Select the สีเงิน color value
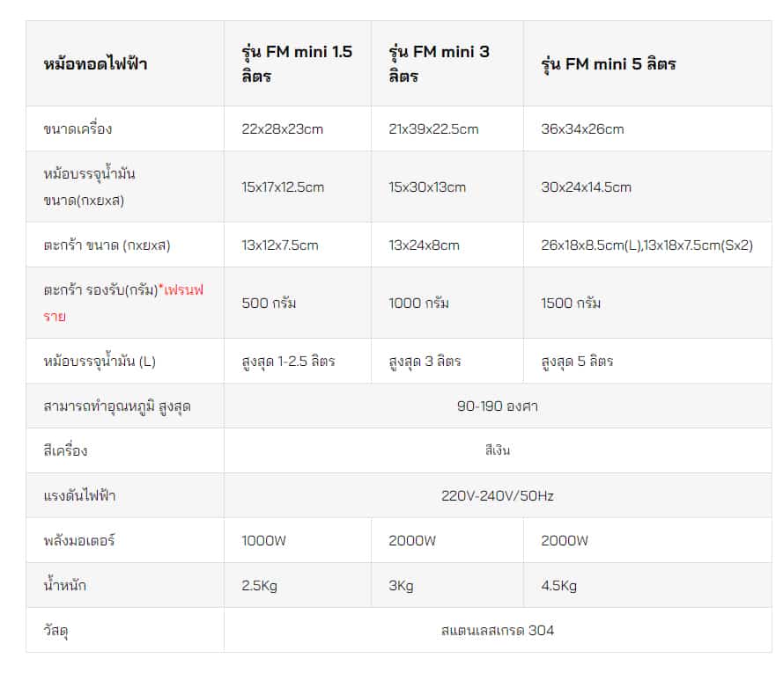783x673 pixels. (498, 450)
